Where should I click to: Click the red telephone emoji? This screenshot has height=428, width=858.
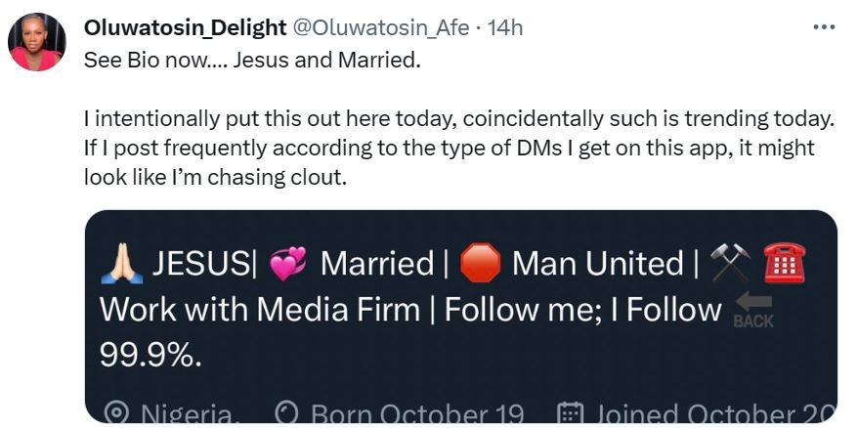pos(784,264)
